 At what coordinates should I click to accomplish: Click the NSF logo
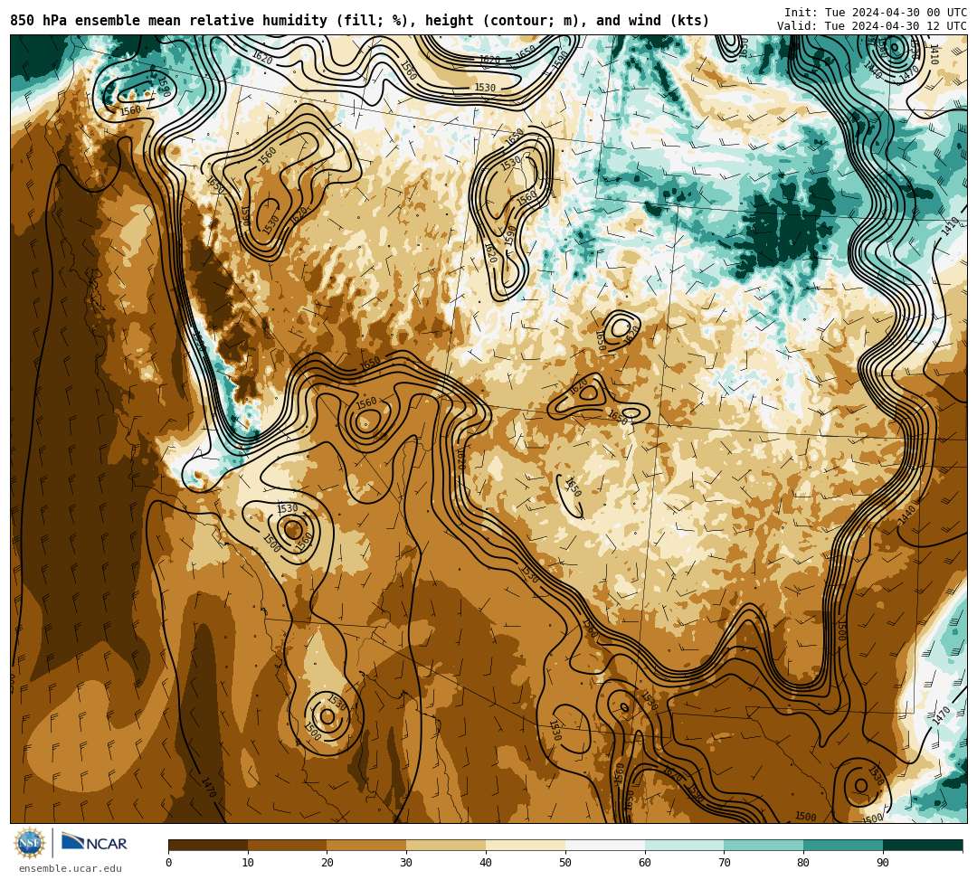[x=30, y=843]
